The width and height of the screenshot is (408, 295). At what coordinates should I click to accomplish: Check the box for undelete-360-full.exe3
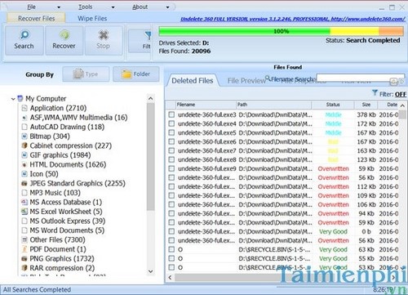click(x=171, y=114)
